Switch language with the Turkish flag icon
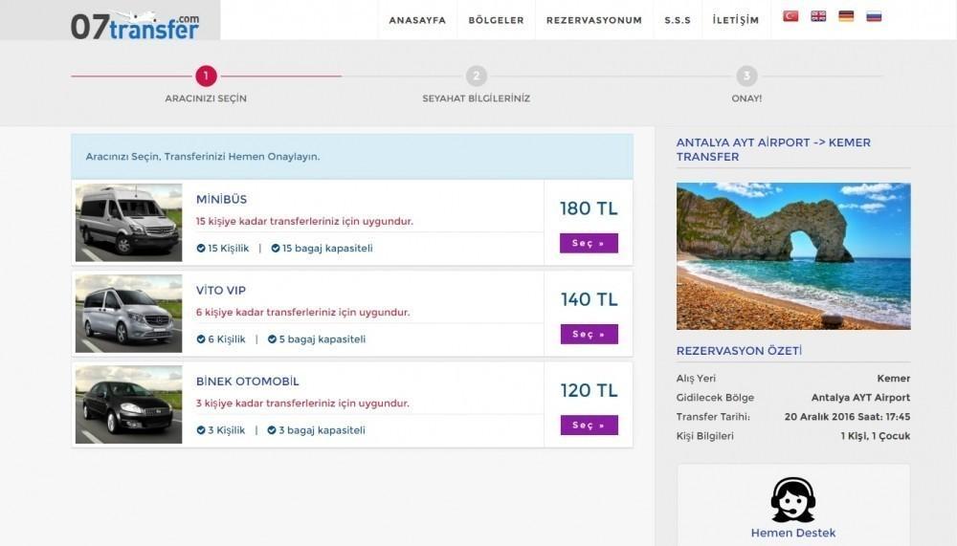Screen dimensions: 957x546 click(x=790, y=16)
